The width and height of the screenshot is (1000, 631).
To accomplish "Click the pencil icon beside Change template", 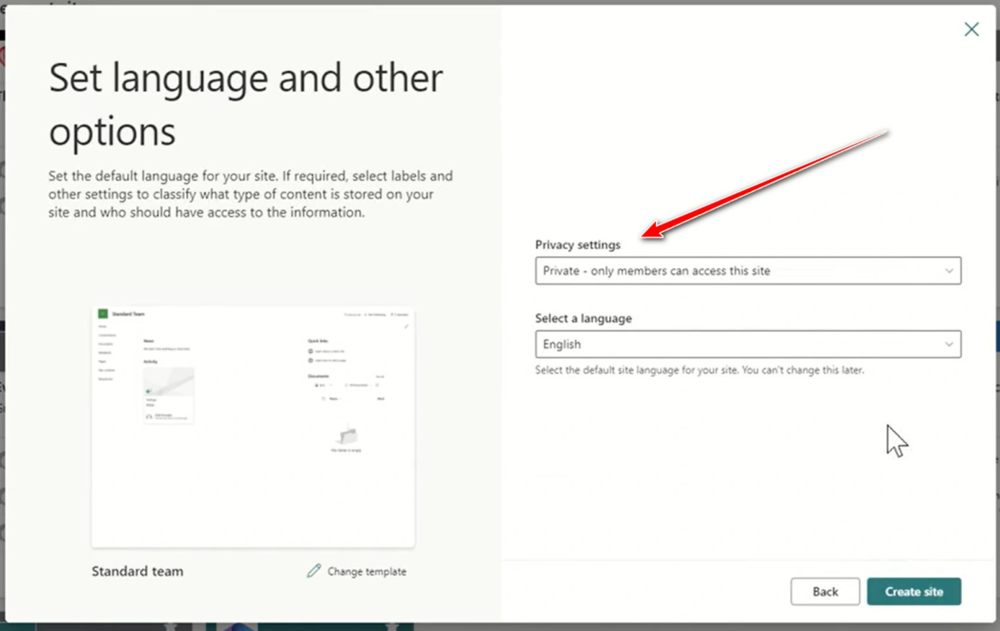I will pyautogui.click(x=314, y=571).
